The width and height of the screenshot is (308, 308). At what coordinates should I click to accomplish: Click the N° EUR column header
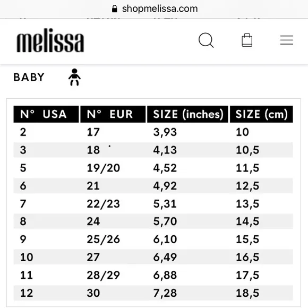(x=113, y=114)
